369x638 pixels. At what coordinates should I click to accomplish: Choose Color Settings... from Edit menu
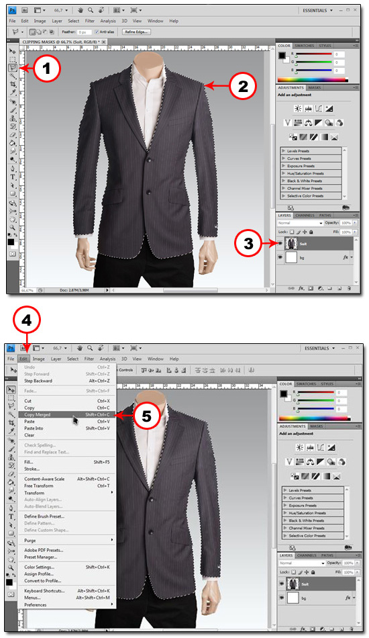tap(68, 567)
